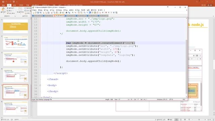Toggle comments (메모) pane in PowerPoint status bar
This screenshot has height=121, width=215.
170,120
